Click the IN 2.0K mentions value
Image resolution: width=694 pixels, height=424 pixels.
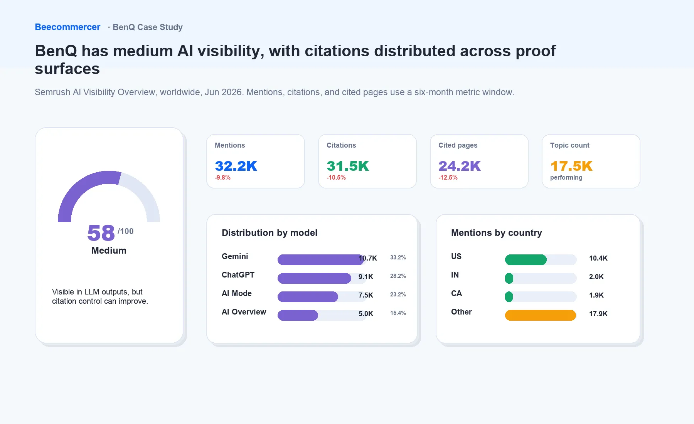[596, 277]
